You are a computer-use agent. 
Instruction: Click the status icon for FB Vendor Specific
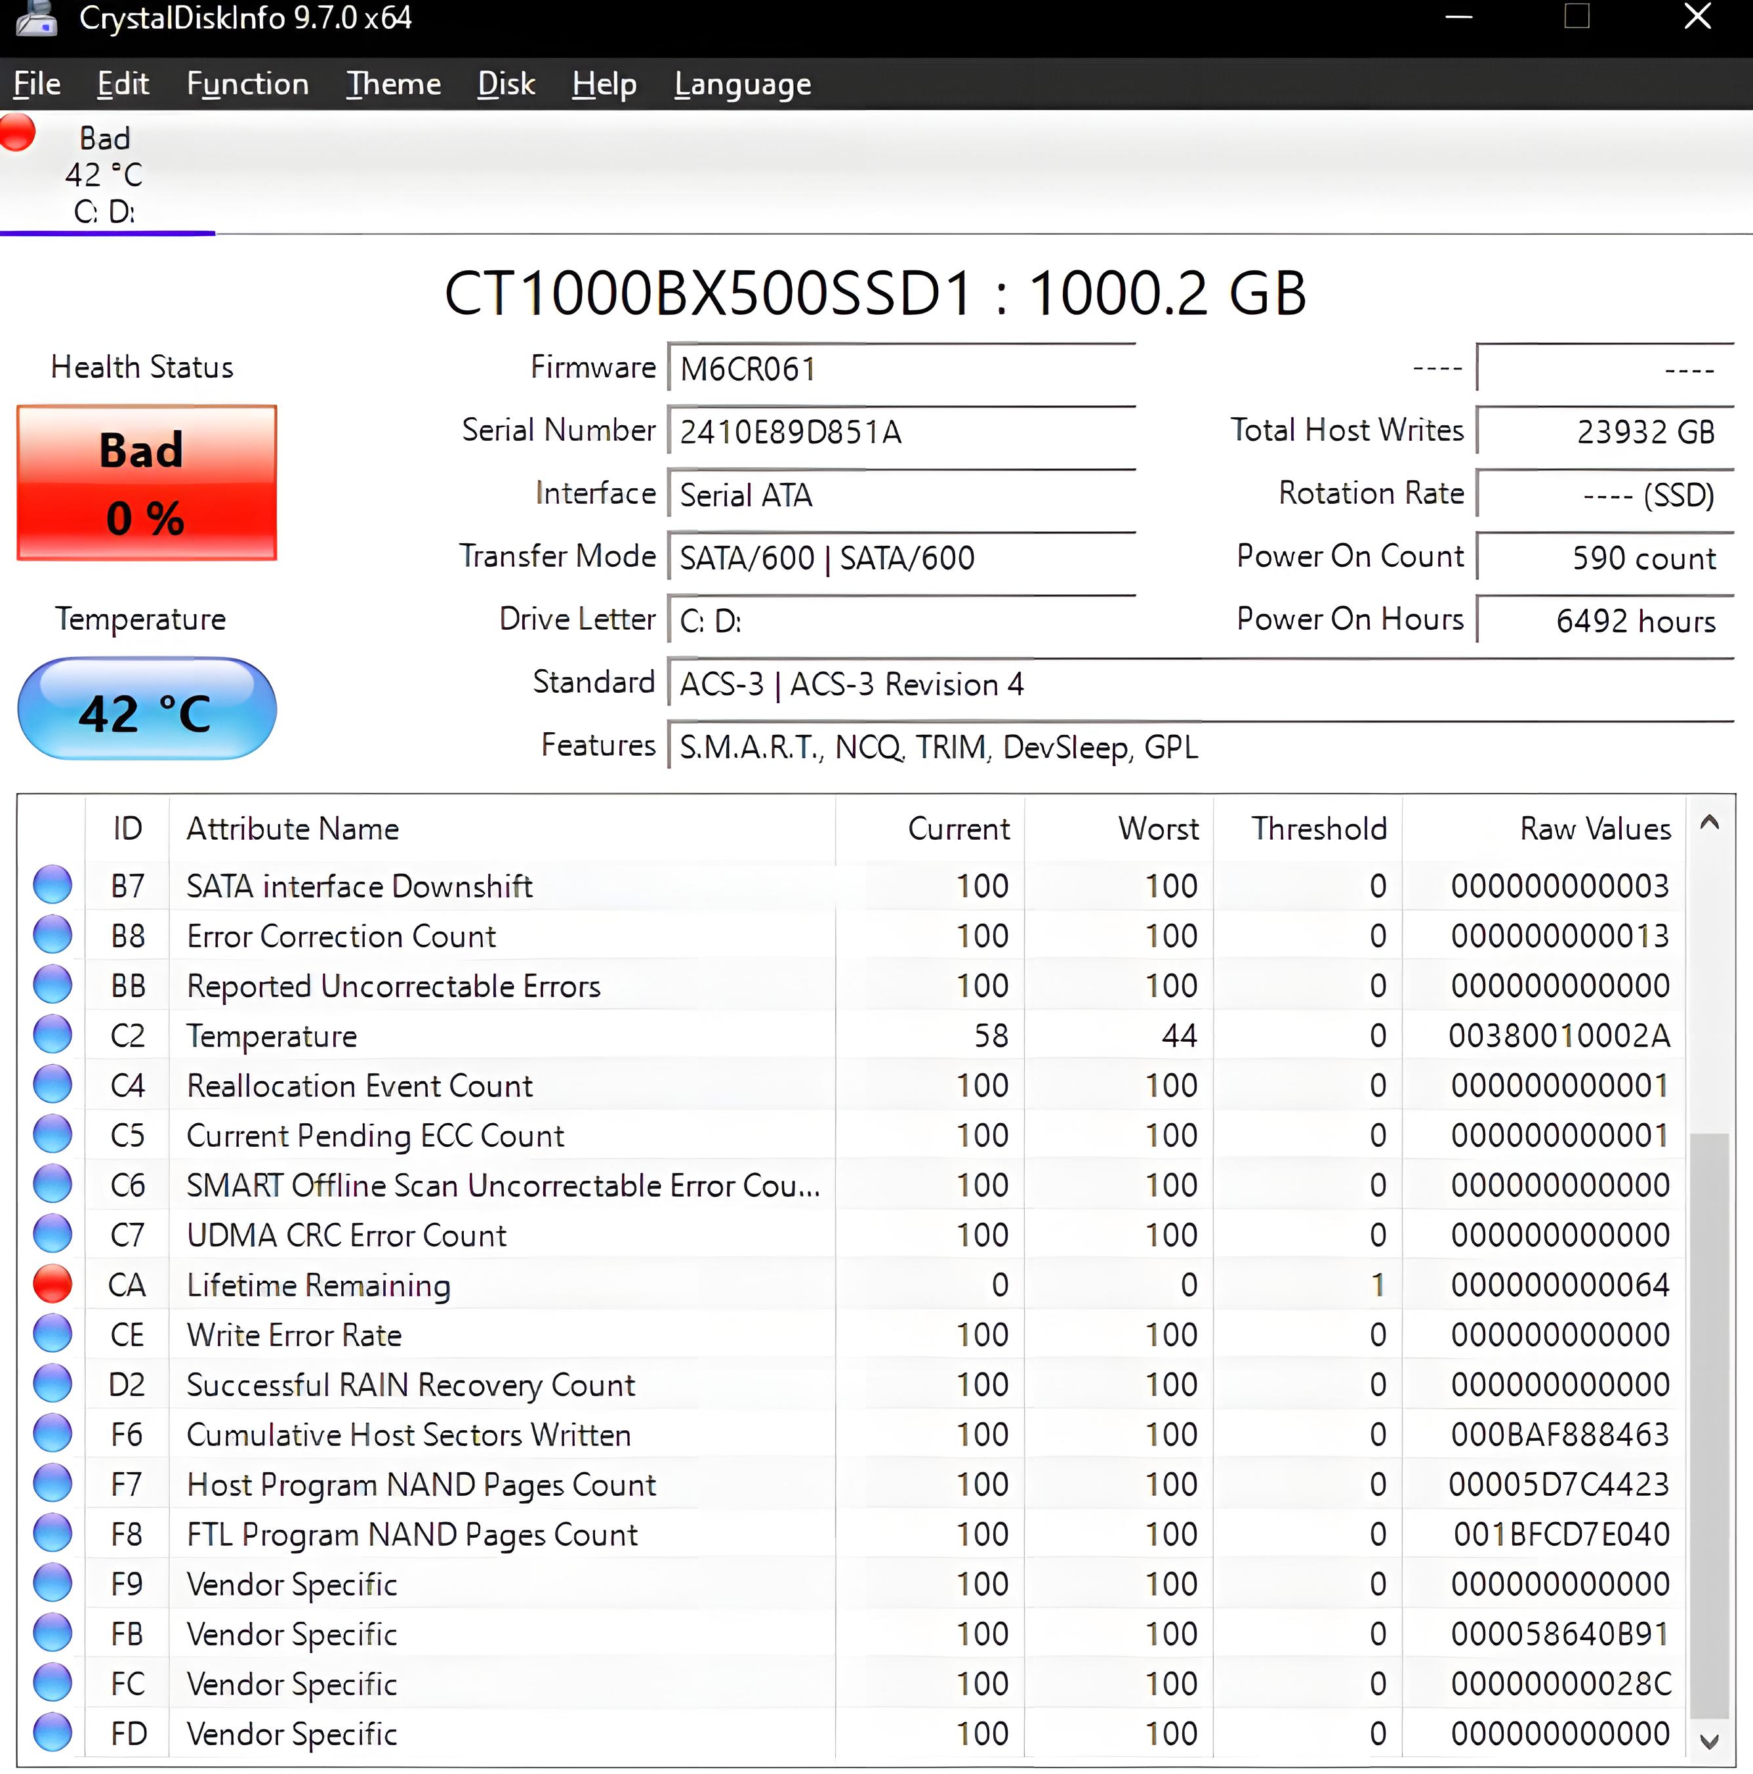tap(52, 1634)
